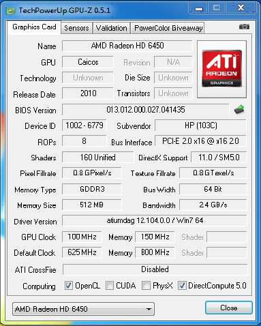
Task: Click the Default Clock value 625 MHz
Action: 82,252
